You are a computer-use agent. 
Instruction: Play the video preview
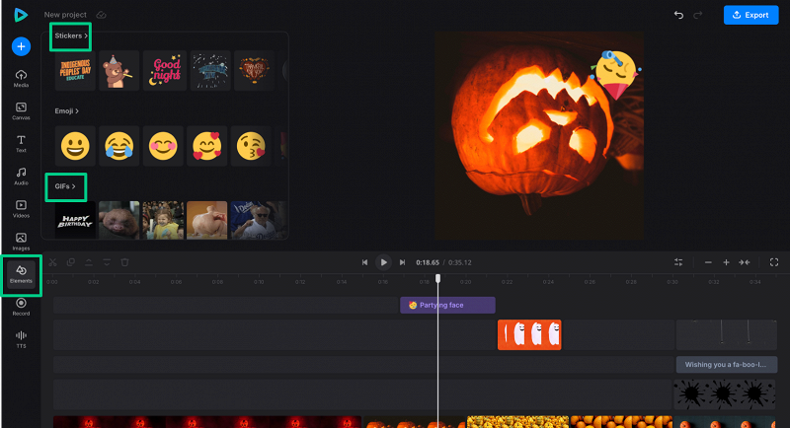(383, 262)
